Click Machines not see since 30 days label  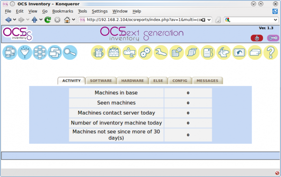point(116,135)
